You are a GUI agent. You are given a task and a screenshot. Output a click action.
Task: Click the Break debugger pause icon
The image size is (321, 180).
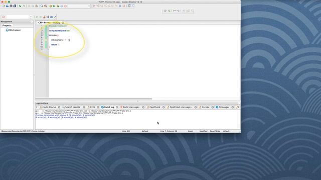(x=120, y=6)
